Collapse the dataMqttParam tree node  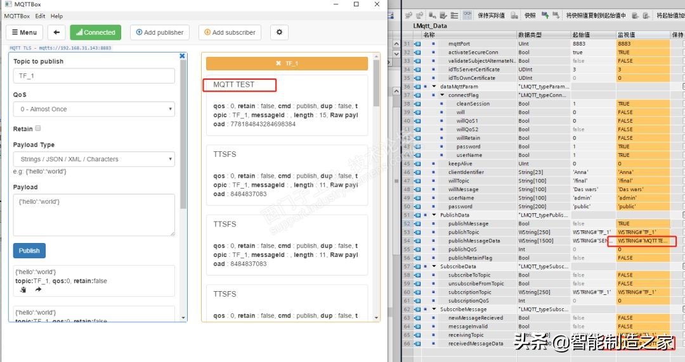point(434,87)
